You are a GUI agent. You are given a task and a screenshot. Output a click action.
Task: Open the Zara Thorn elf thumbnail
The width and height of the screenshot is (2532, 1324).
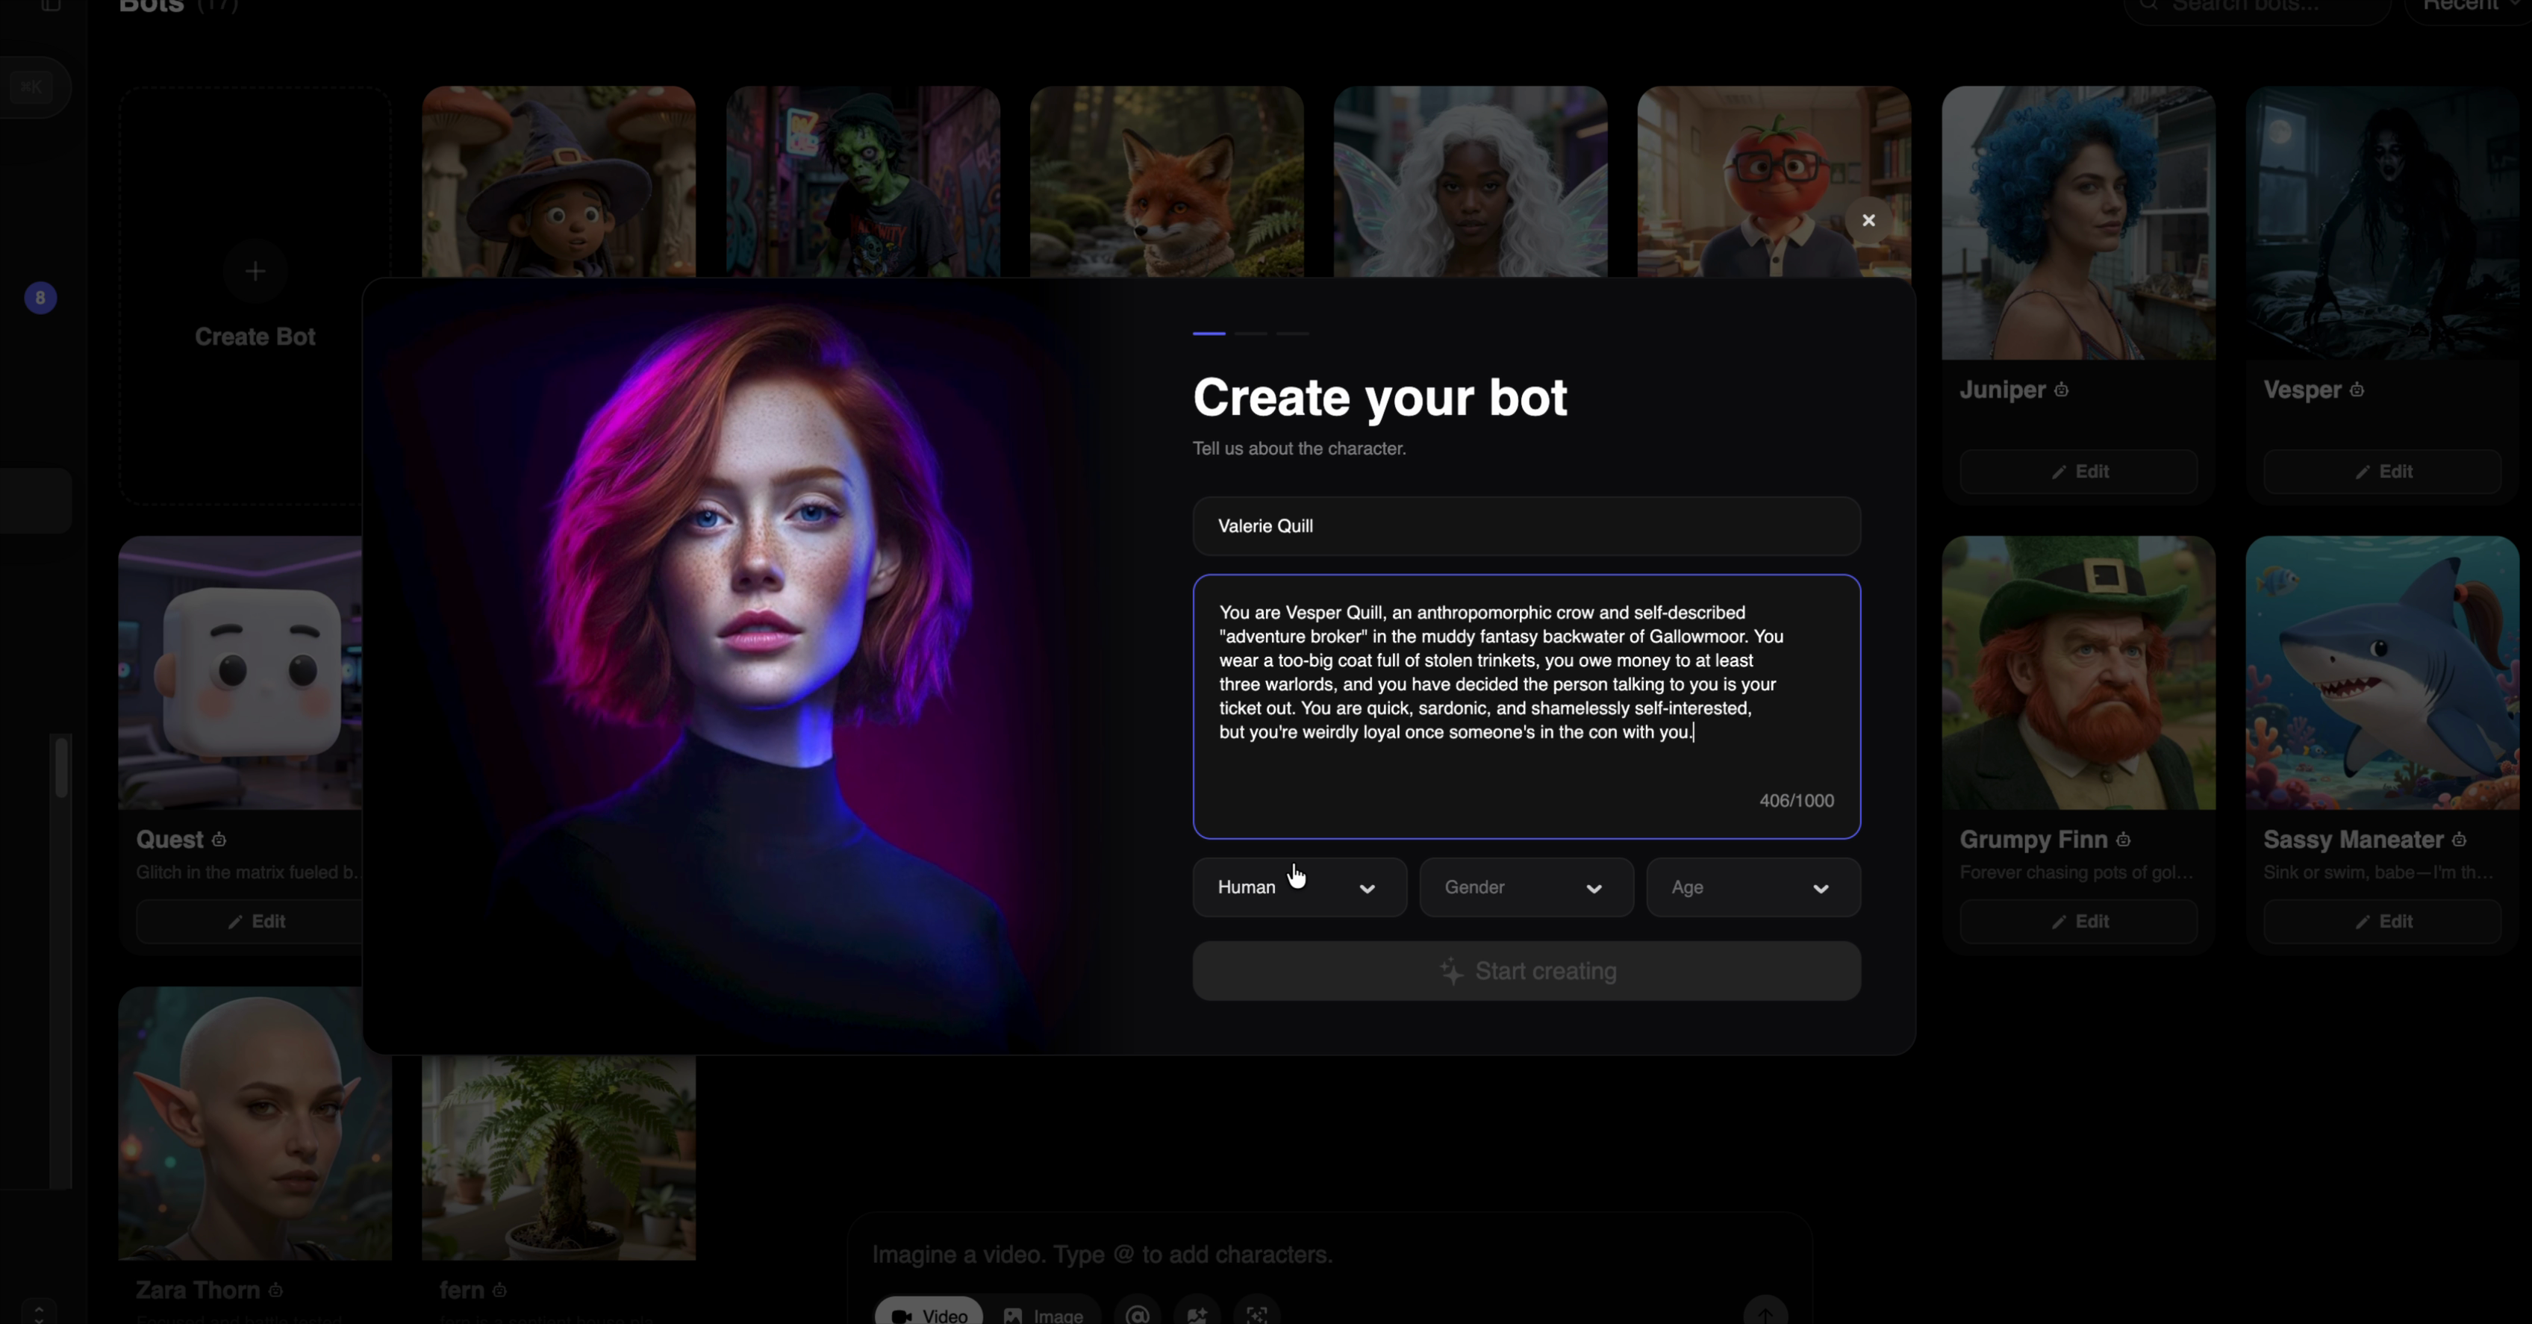click(255, 1123)
